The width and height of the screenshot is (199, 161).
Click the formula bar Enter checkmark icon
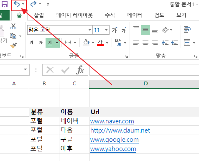tap(65, 70)
